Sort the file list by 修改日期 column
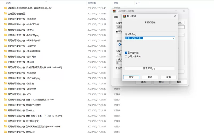 tap(92, 3)
